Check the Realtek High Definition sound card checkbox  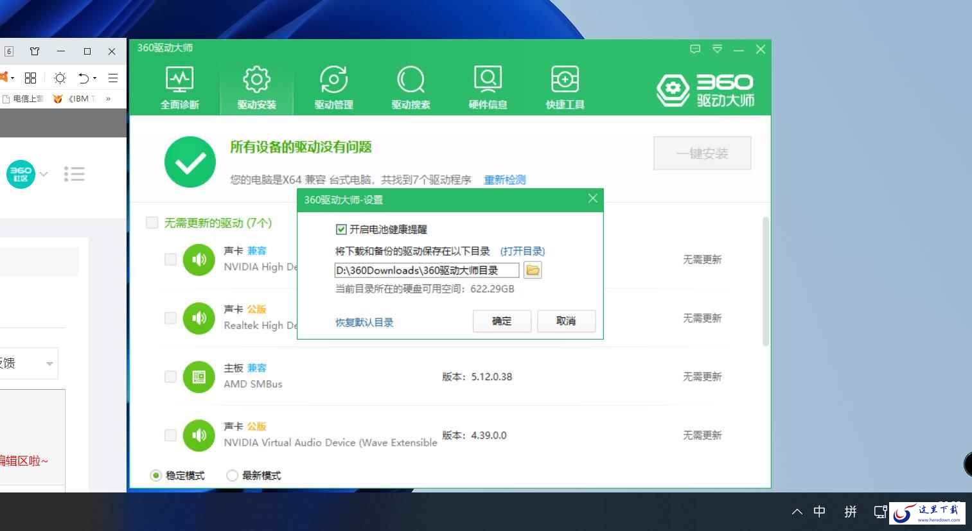tap(170, 318)
